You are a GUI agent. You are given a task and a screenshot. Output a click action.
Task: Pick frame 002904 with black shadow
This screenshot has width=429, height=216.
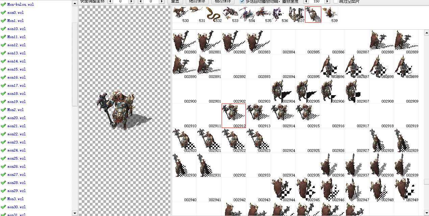coord(283,91)
